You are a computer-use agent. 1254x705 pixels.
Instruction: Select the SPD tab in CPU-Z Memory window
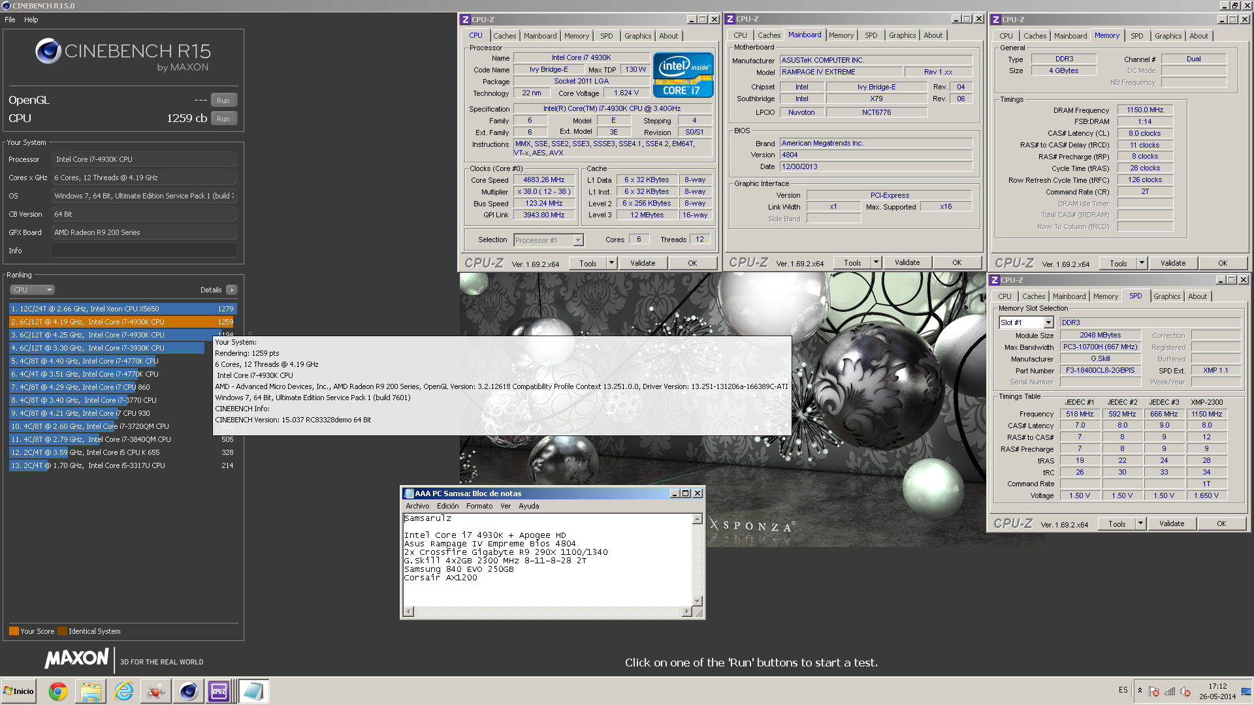[1137, 36]
